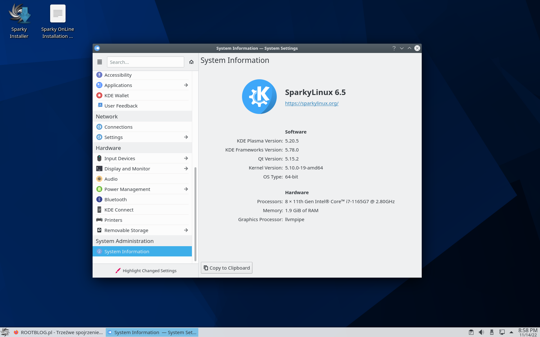
Task: Click the network tray icon
Action: [502, 332]
